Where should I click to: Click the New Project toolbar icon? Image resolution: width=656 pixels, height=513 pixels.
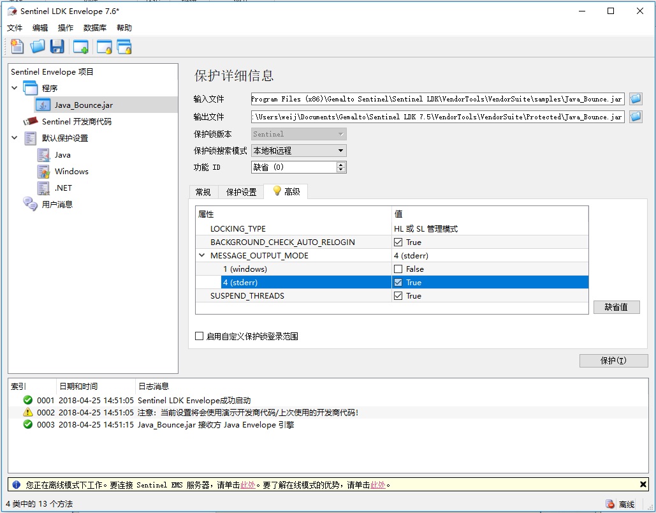point(17,47)
